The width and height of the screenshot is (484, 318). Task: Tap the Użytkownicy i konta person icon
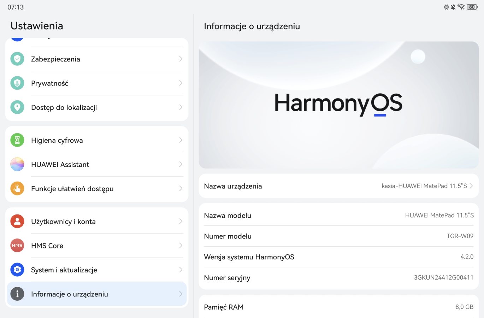17,222
